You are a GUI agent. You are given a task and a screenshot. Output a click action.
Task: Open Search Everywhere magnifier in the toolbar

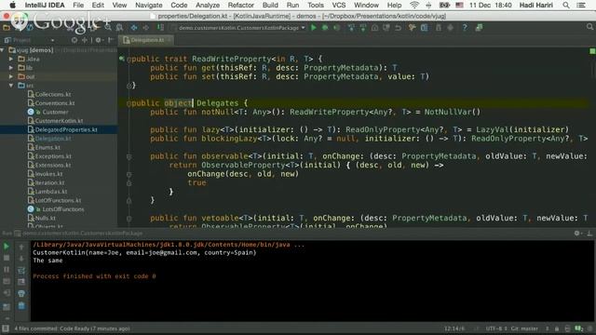[589, 27]
